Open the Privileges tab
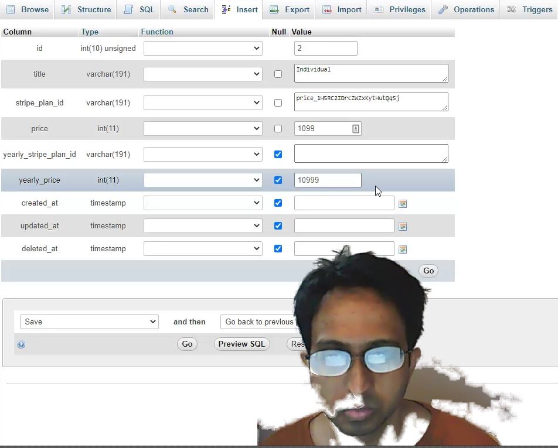Image resolution: width=558 pixels, height=448 pixels. (400, 9)
